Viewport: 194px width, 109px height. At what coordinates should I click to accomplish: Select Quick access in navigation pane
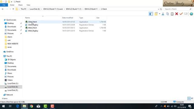coord(11,20)
